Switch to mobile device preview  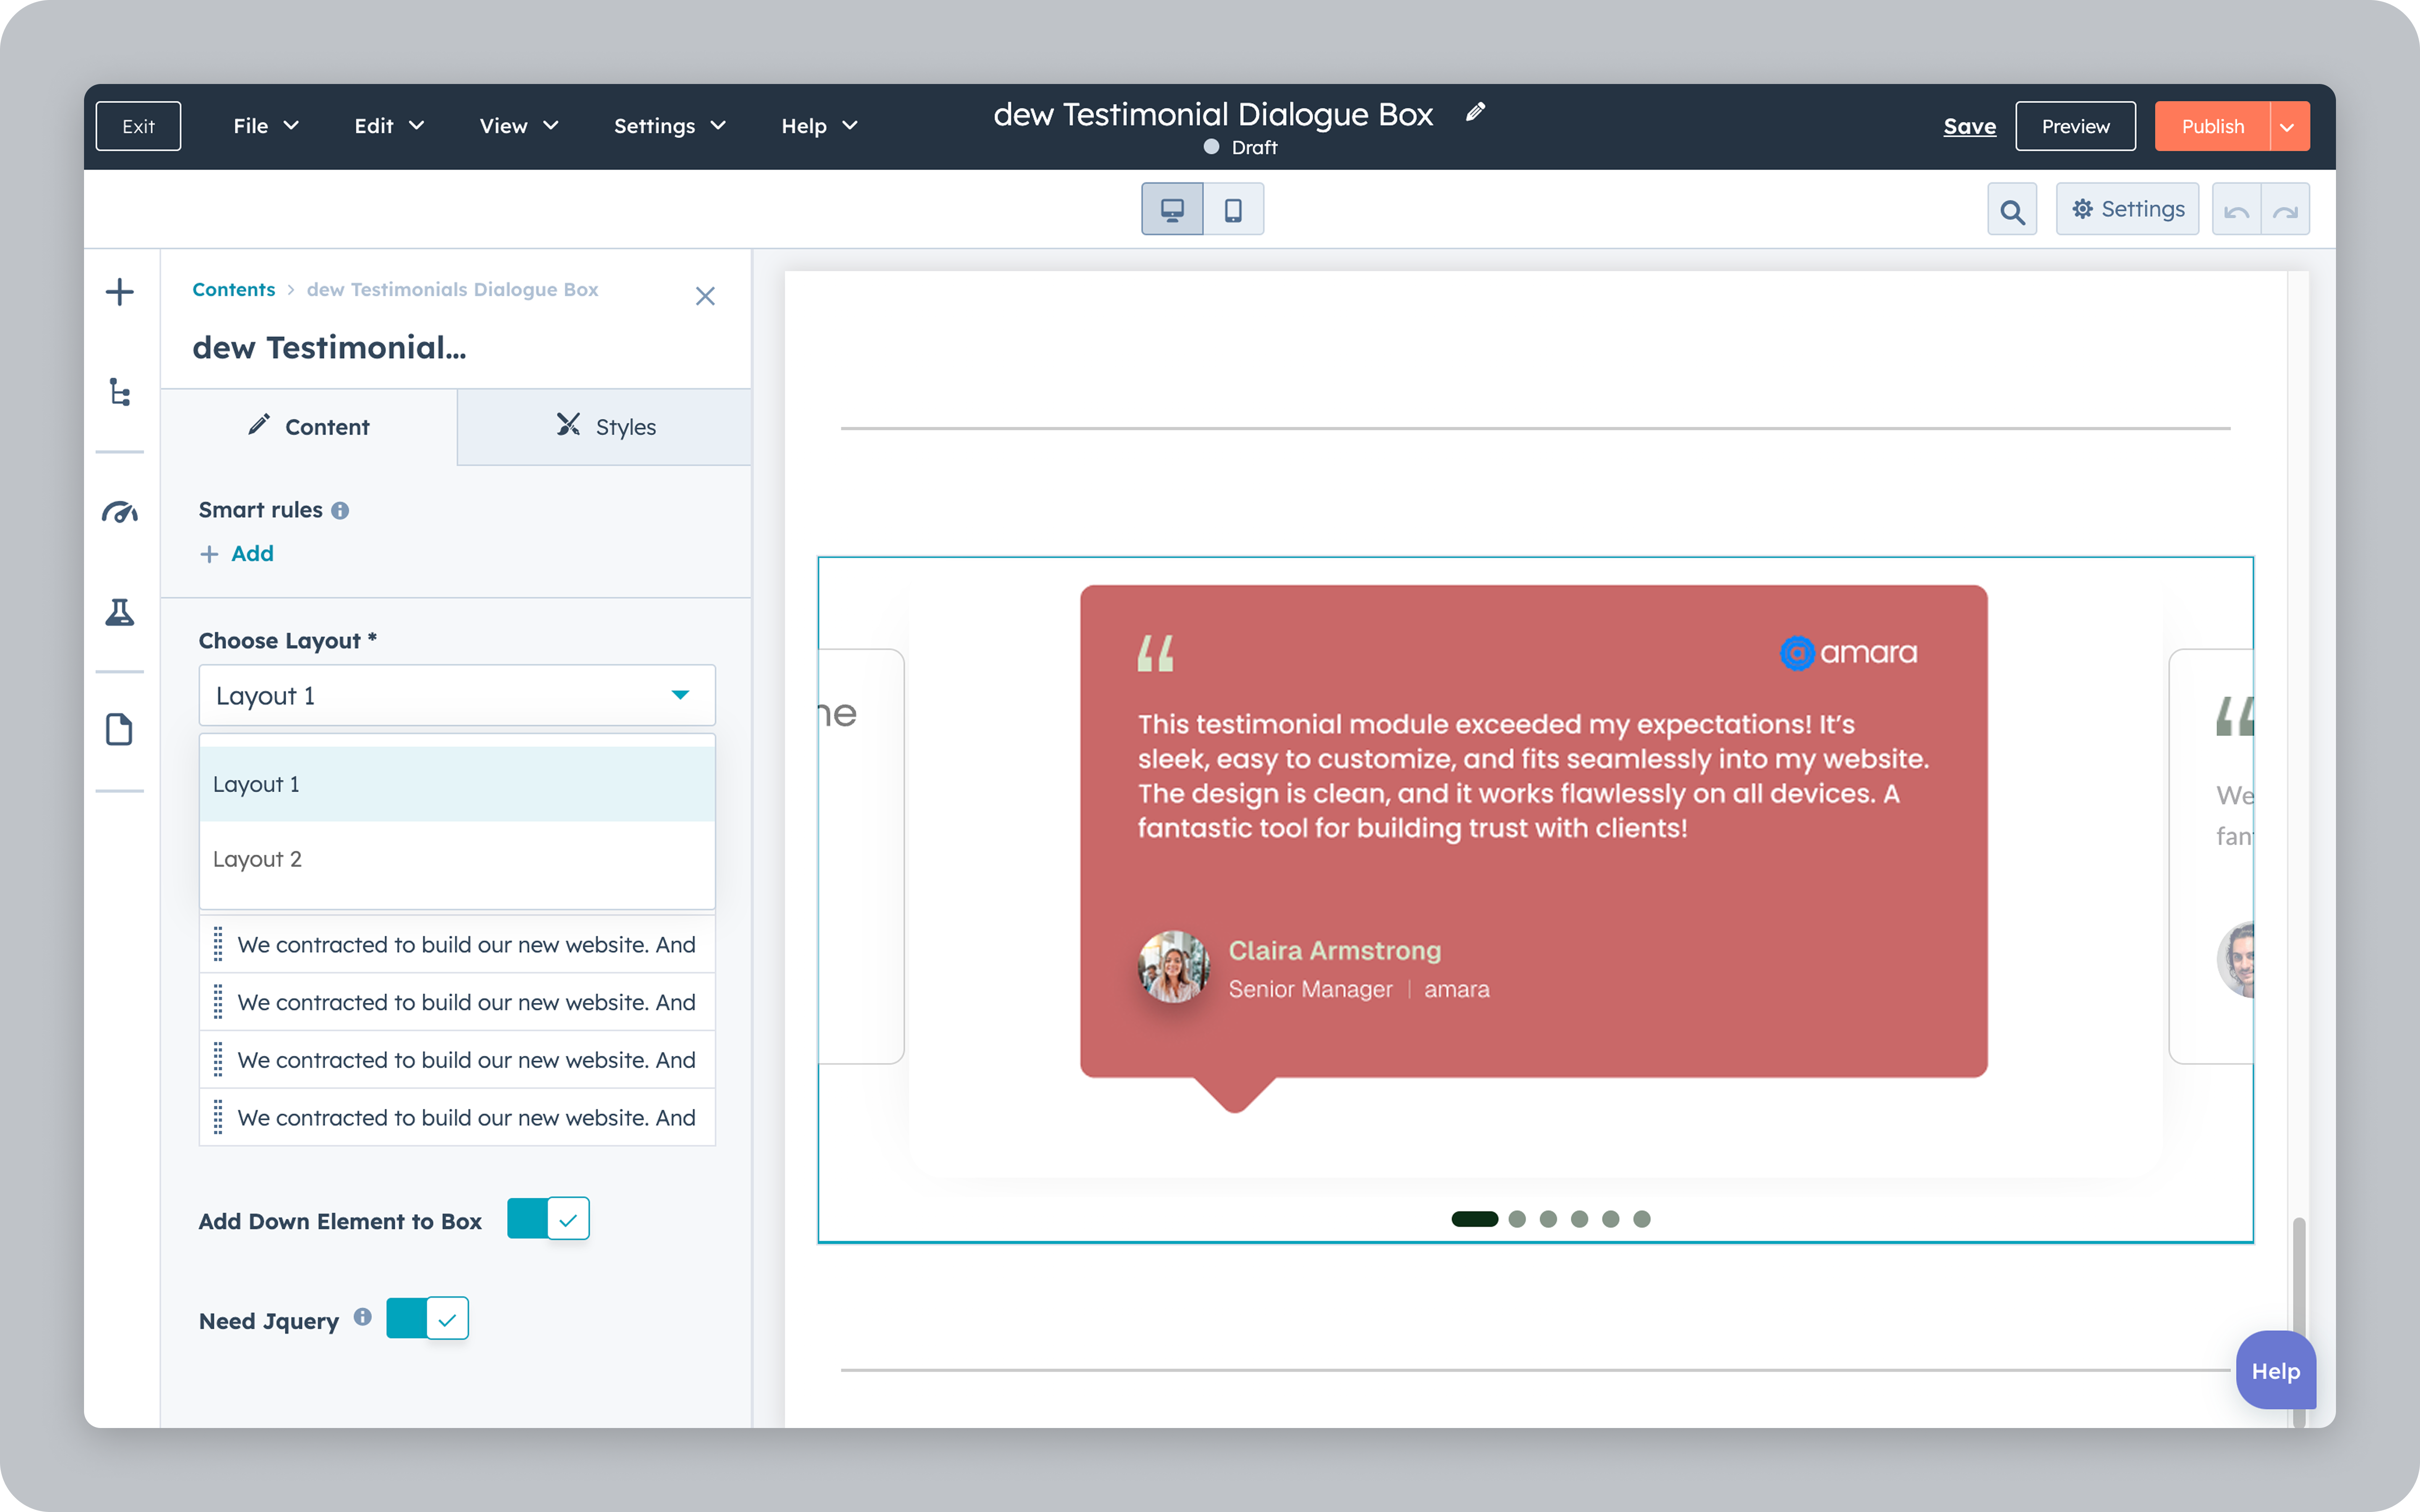pyautogui.click(x=1233, y=210)
